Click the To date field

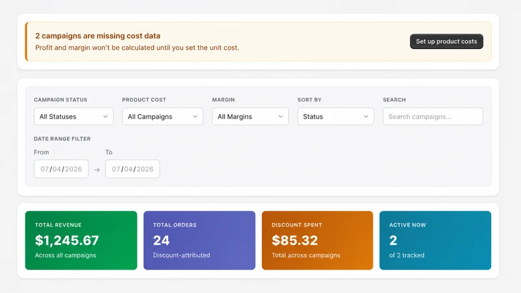(x=133, y=169)
